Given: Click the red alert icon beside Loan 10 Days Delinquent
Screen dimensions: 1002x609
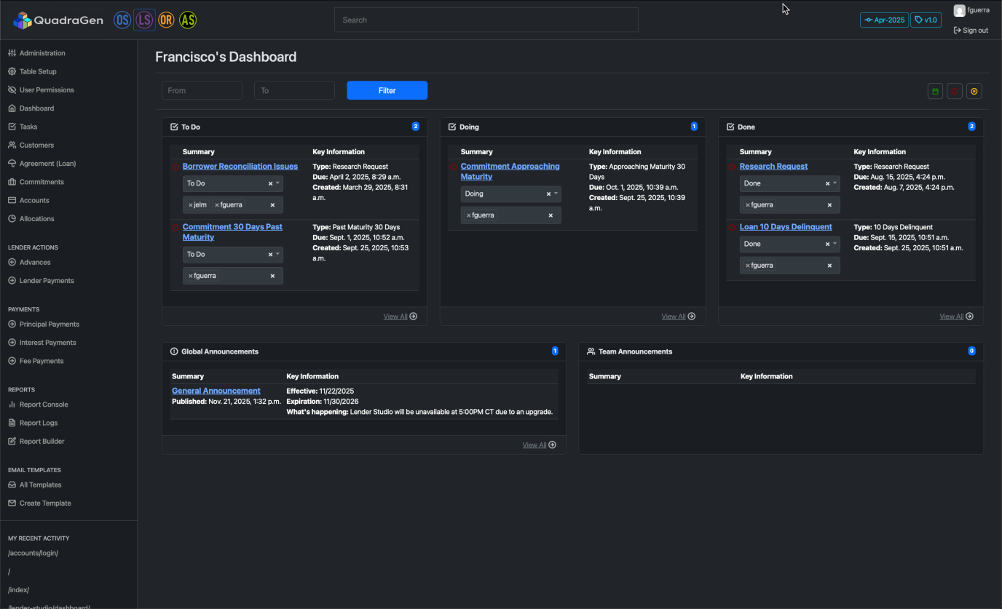Looking at the screenshot, I should (733, 227).
